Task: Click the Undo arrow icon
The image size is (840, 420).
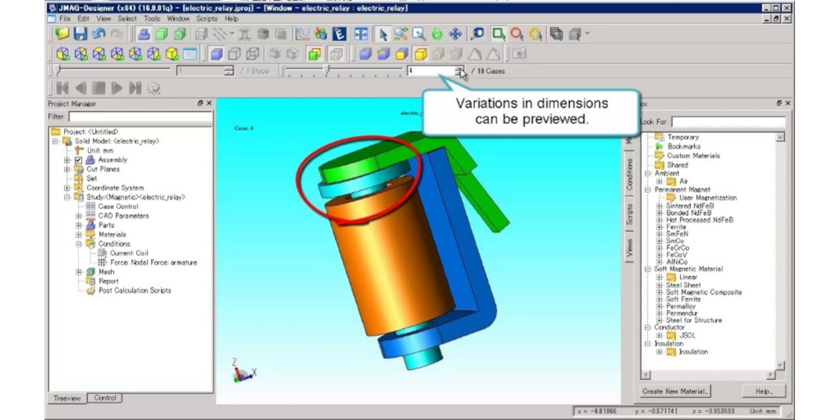Action: click(x=98, y=34)
